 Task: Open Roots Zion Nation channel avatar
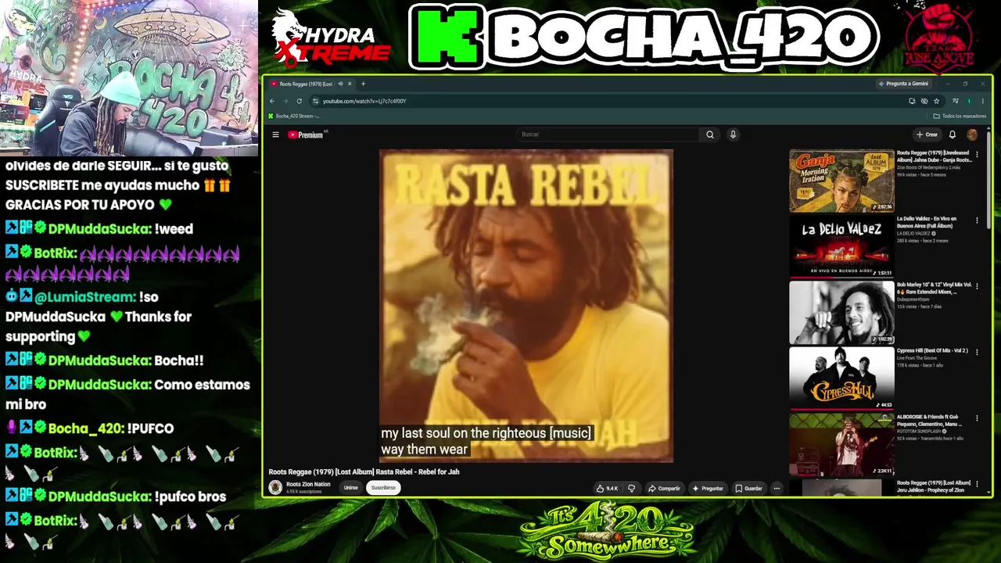[275, 487]
